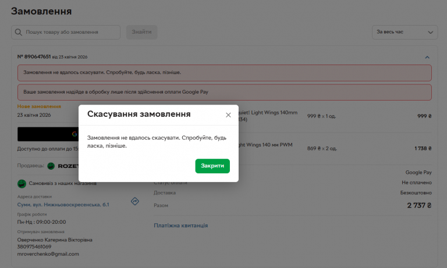This screenshot has width=447, height=268.
Task: Click the order number 890647651 text
Action: [34, 56]
